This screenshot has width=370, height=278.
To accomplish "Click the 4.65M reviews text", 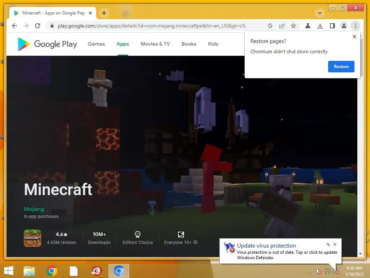I will 61,242.
